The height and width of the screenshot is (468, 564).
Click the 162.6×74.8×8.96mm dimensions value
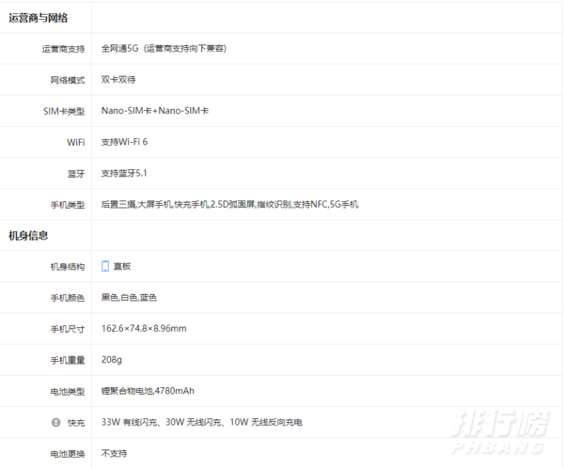[144, 329]
